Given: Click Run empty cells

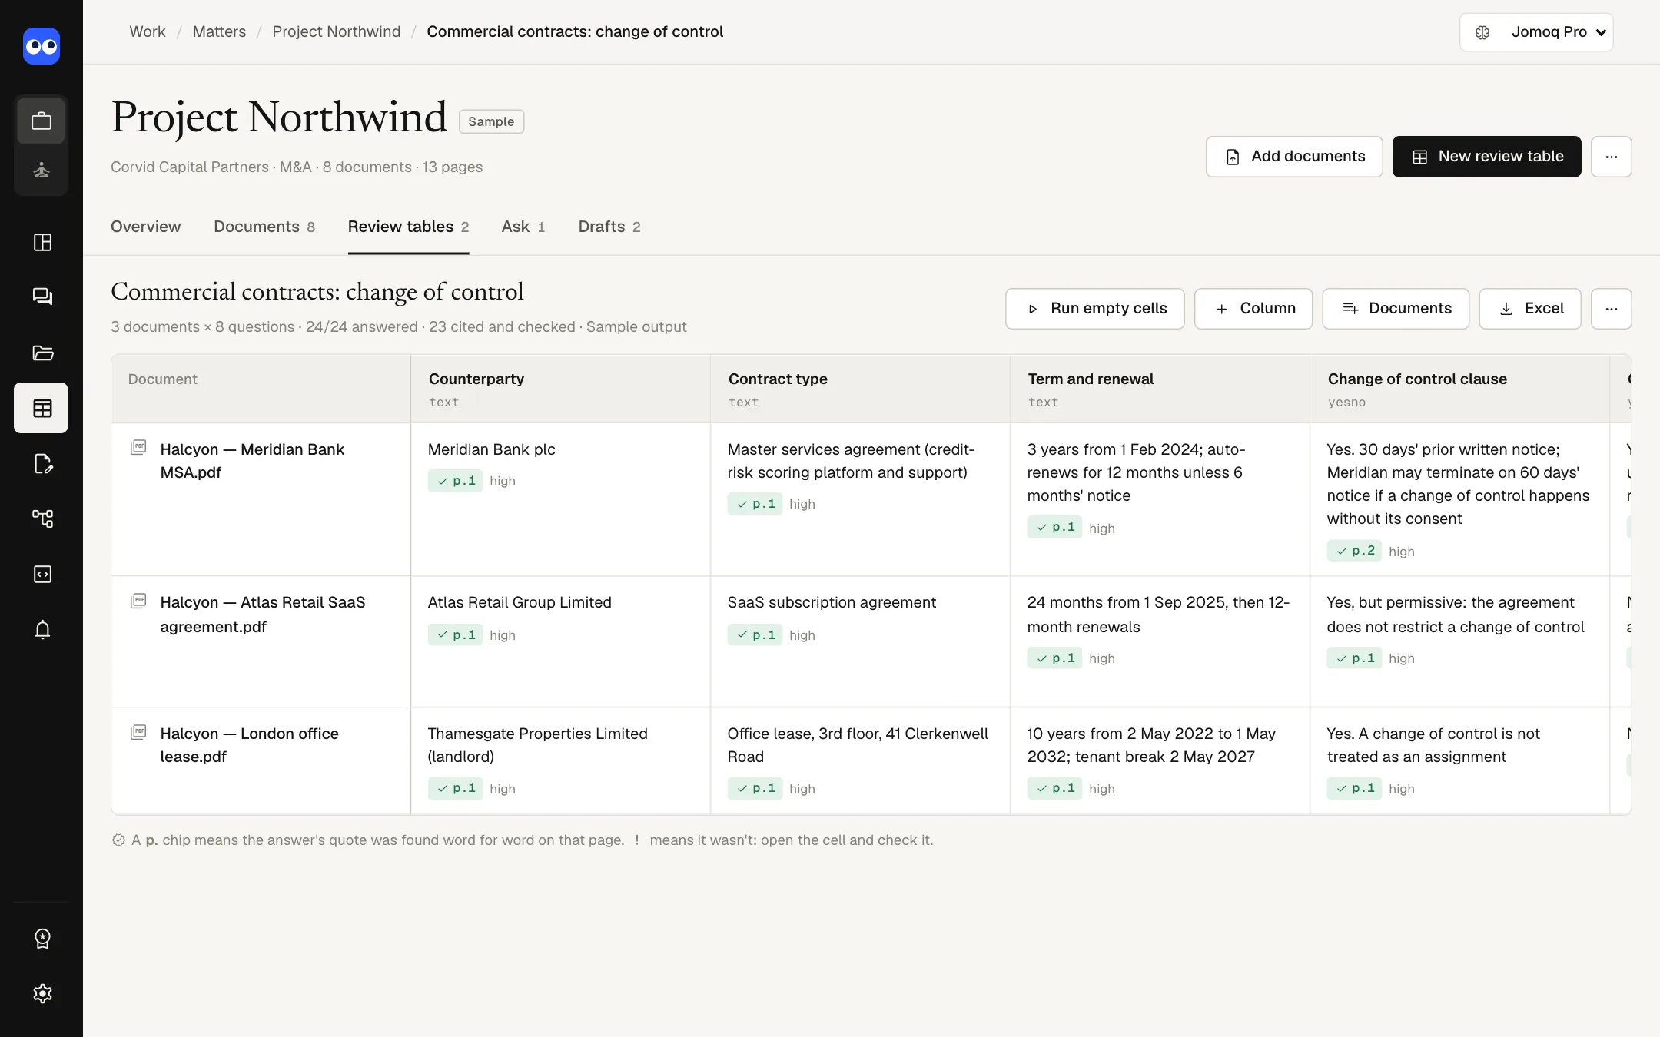Looking at the screenshot, I should point(1094,309).
